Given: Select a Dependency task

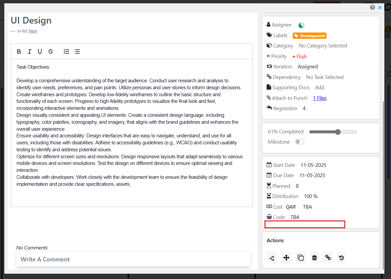Looking at the screenshot, I should 325,77.
